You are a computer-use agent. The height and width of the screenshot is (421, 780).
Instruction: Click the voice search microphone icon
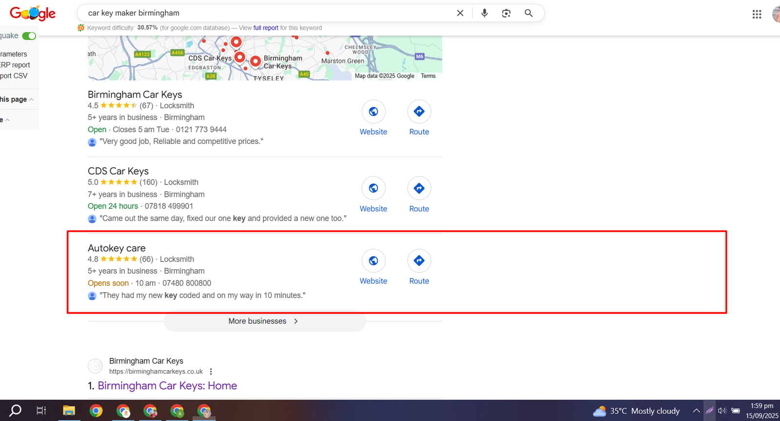click(x=484, y=13)
